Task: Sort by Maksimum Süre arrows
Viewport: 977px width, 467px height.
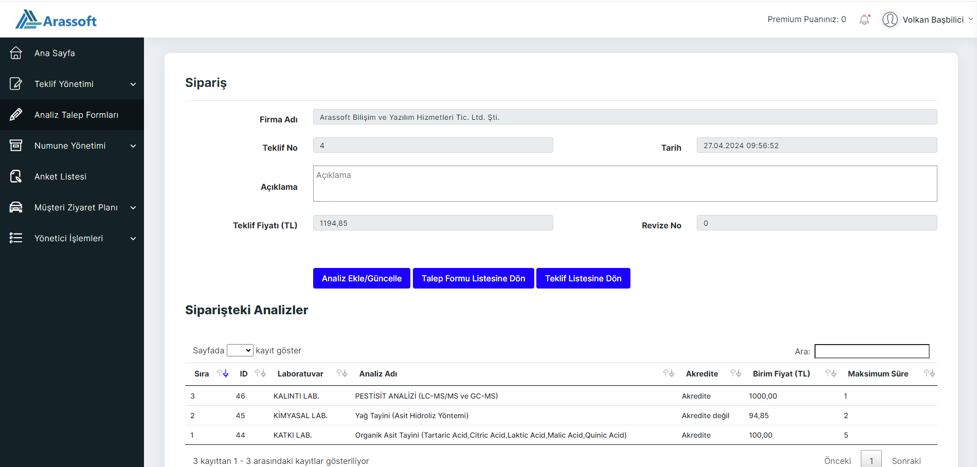Action: coord(929,373)
